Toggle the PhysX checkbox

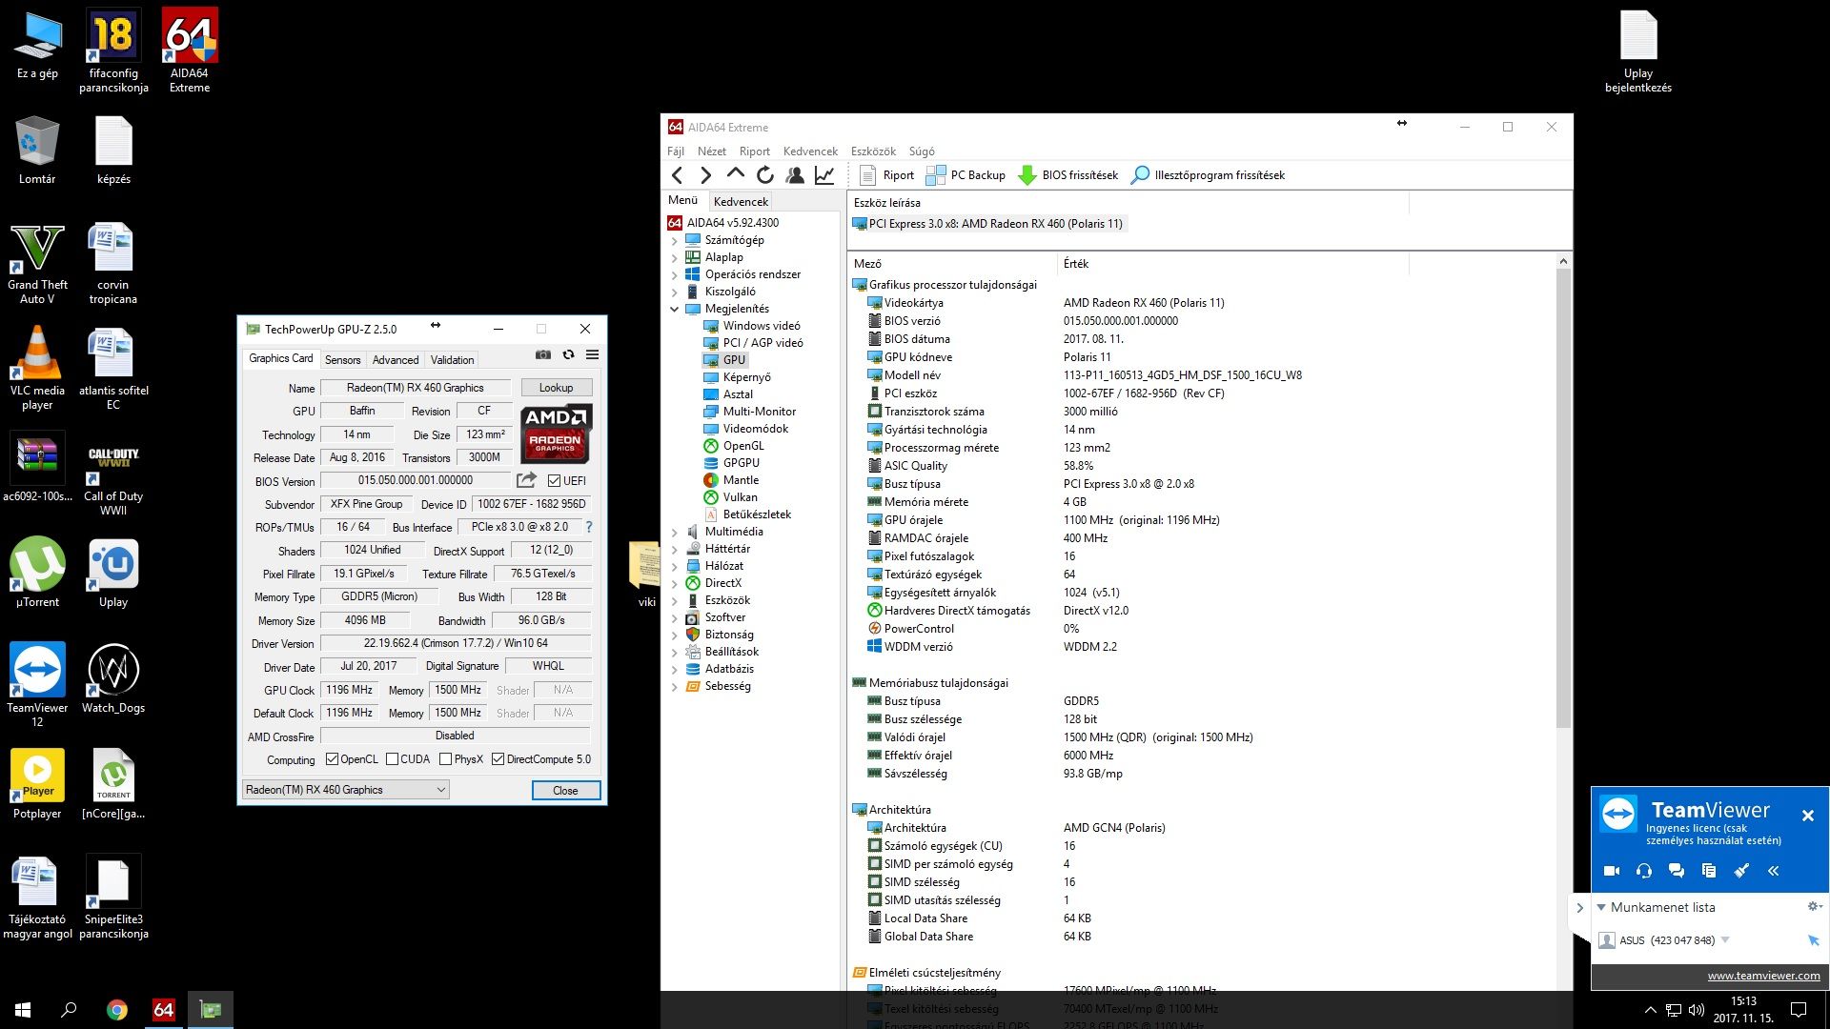click(x=445, y=759)
